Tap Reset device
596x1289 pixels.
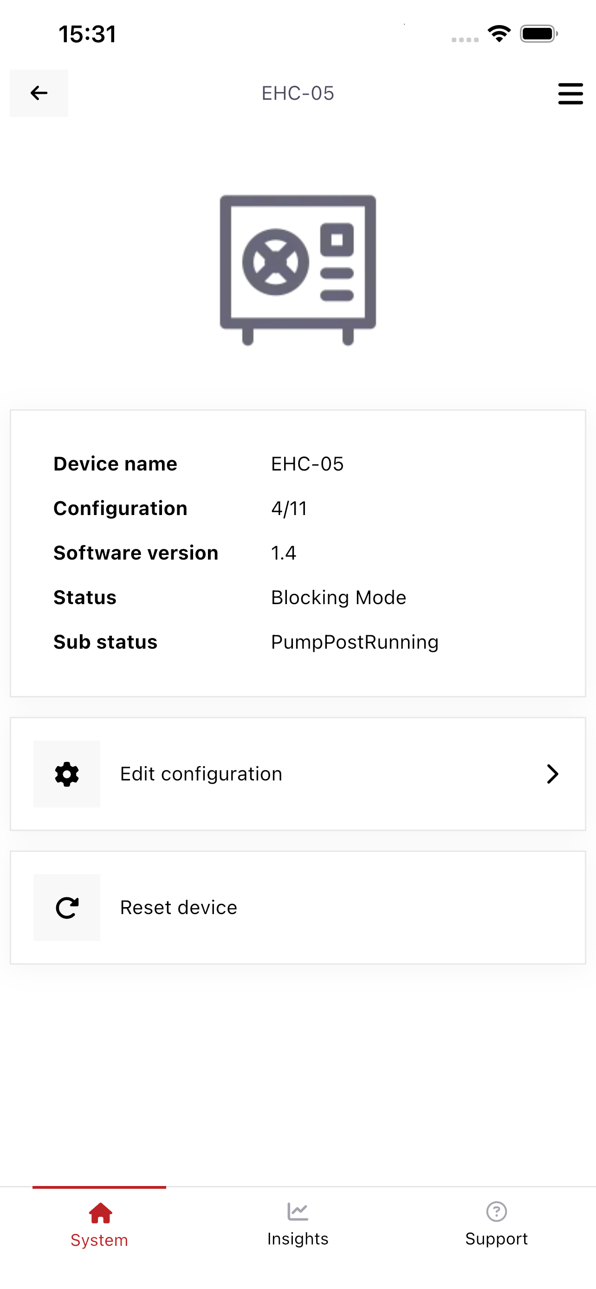[x=298, y=907]
